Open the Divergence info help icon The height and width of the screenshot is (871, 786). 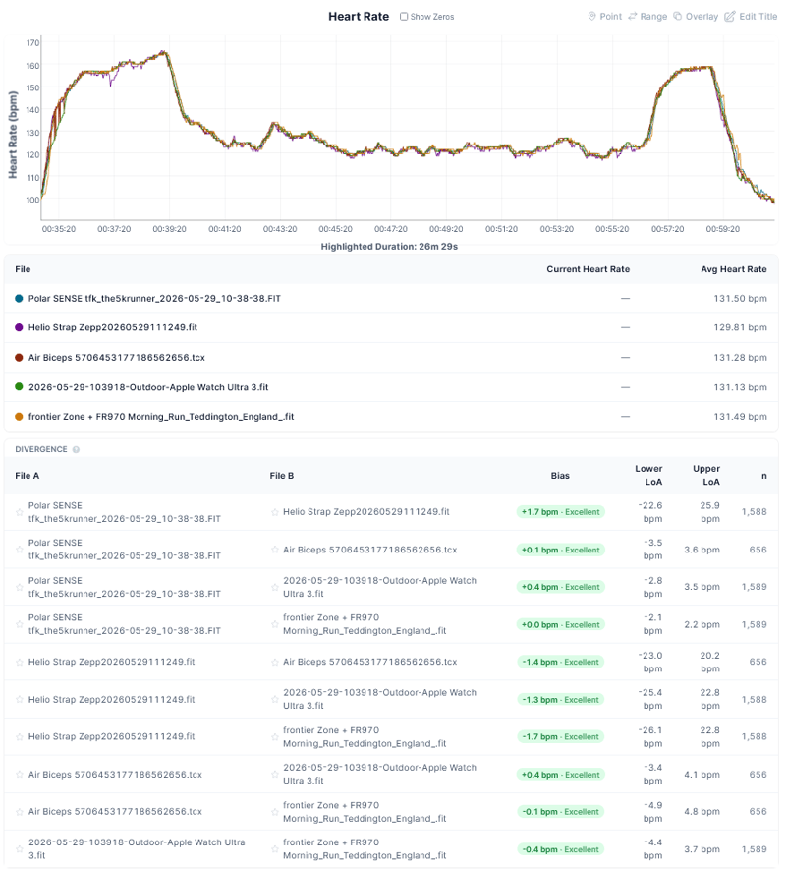click(76, 450)
